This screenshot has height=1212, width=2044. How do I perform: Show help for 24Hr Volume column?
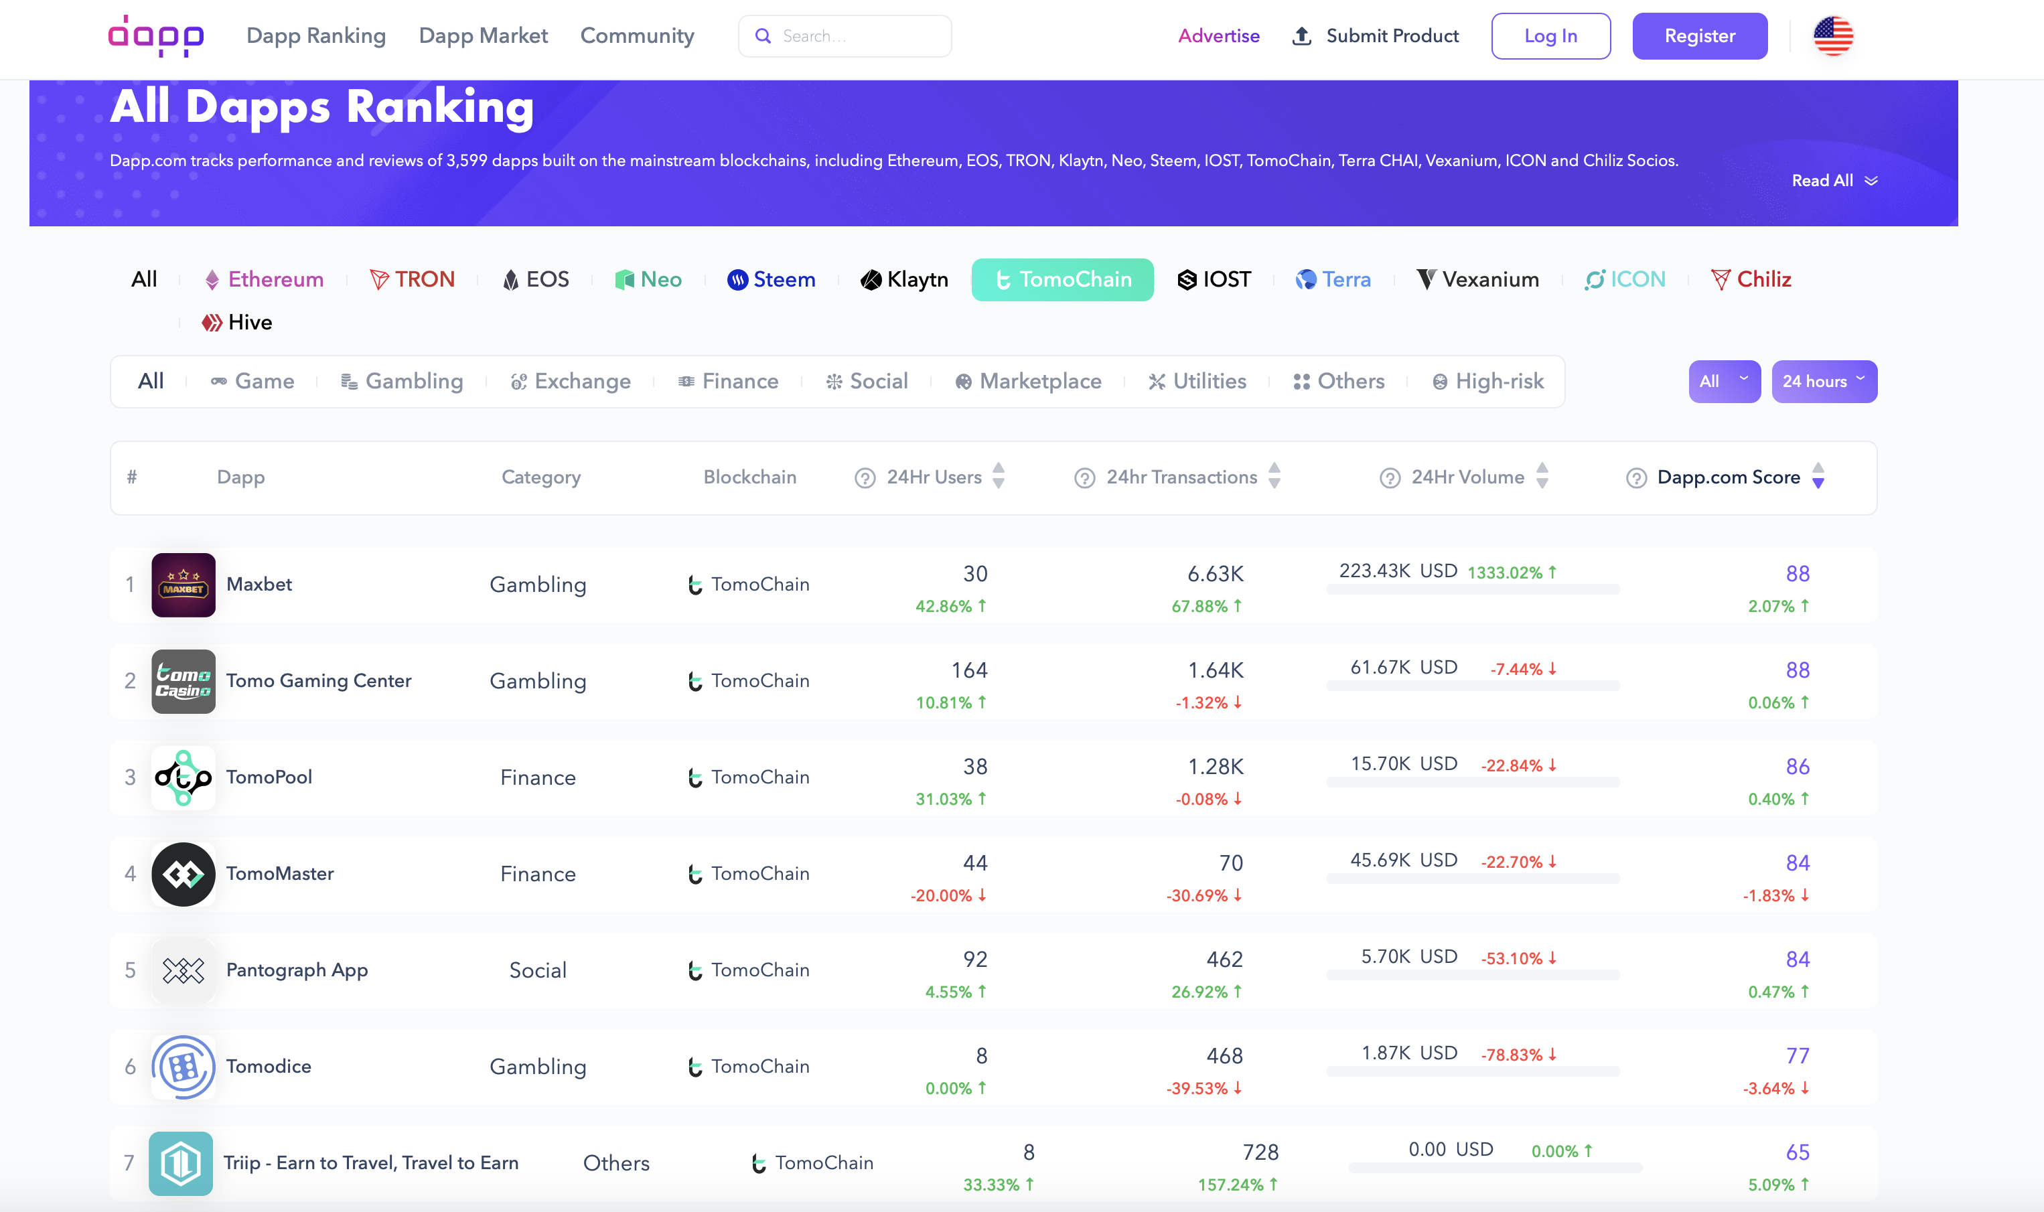[1390, 478]
